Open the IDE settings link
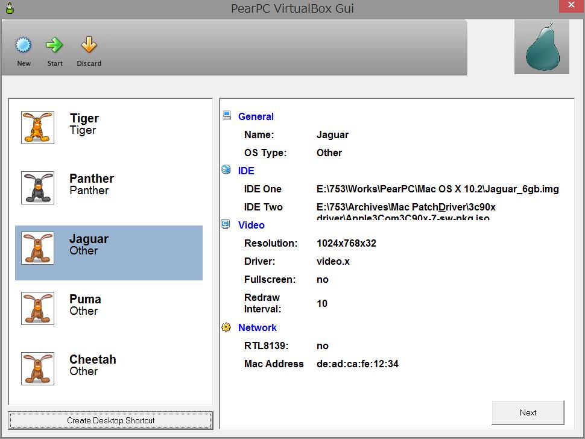Image resolution: width=585 pixels, height=439 pixels. [x=246, y=171]
